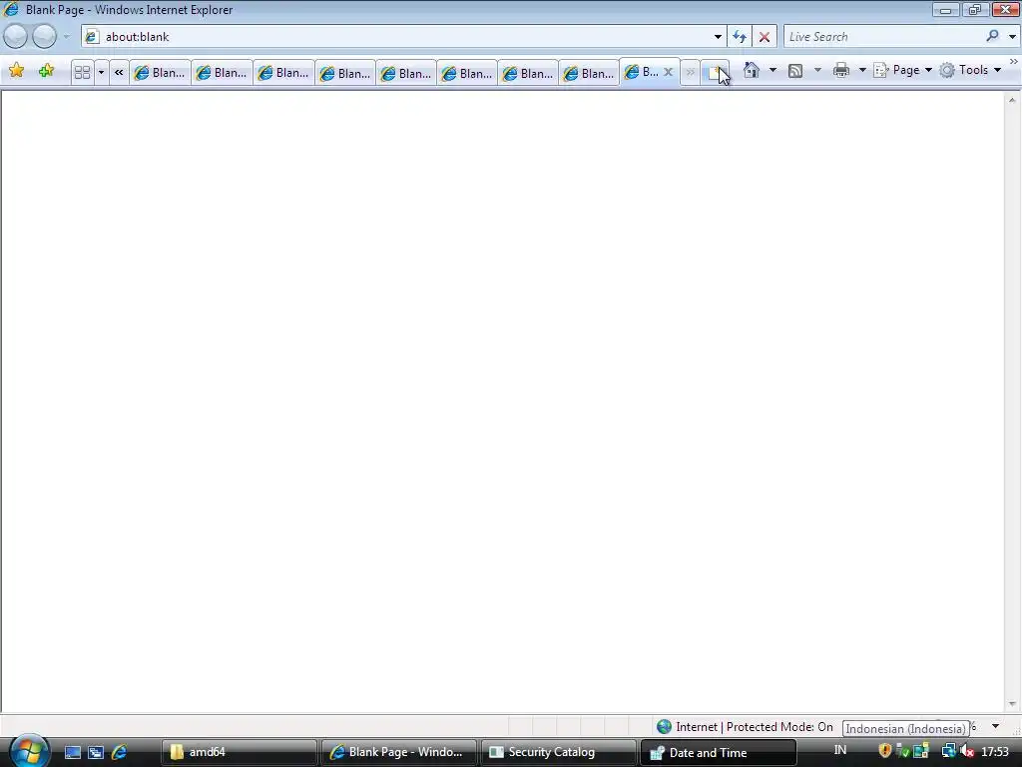Open the Quick Tabs thumbnail view
The image size is (1022, 767).
pyautogui.click(x=82, y=72)
